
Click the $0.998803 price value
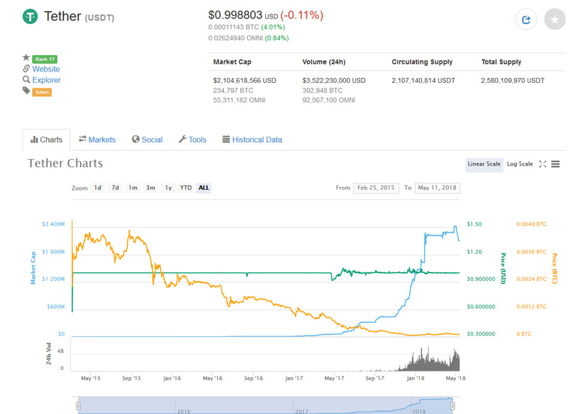click(x=235, y=15)
